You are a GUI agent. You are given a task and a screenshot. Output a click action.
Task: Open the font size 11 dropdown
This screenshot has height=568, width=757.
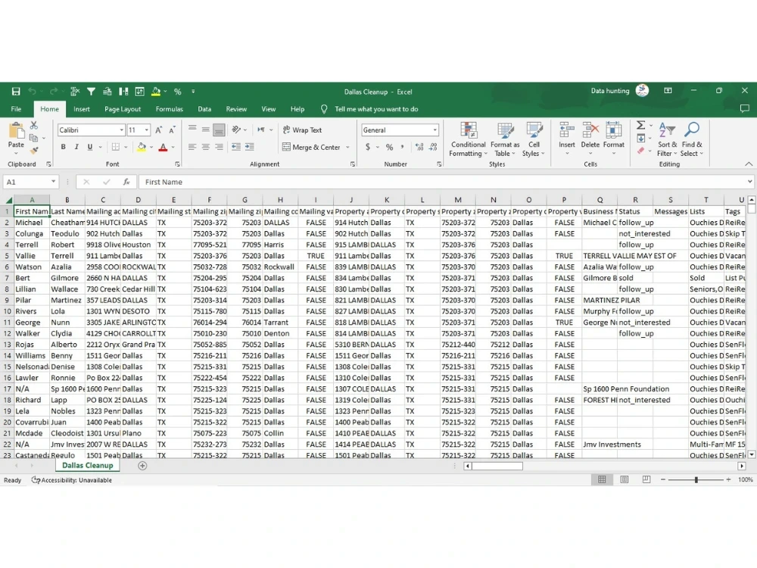[147, 130]
